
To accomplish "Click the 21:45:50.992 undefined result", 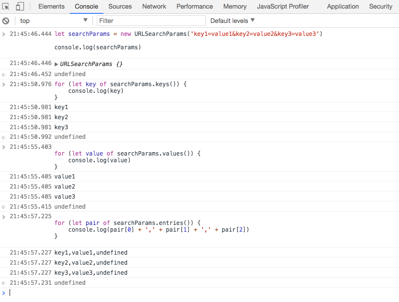I will tap(70, 137).
